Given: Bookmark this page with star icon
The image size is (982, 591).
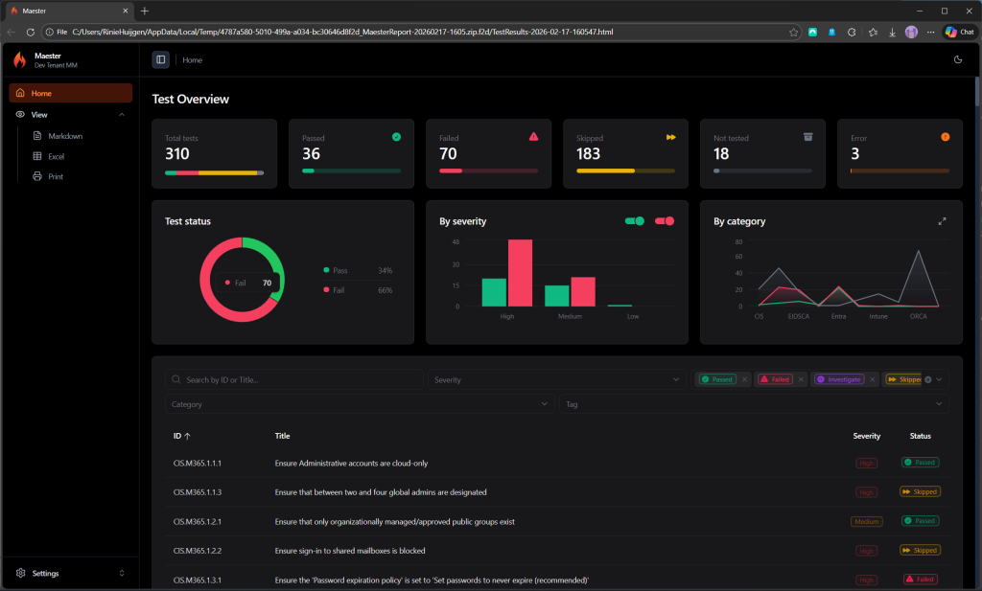Looking at the screenshot, I should point(793,32).
